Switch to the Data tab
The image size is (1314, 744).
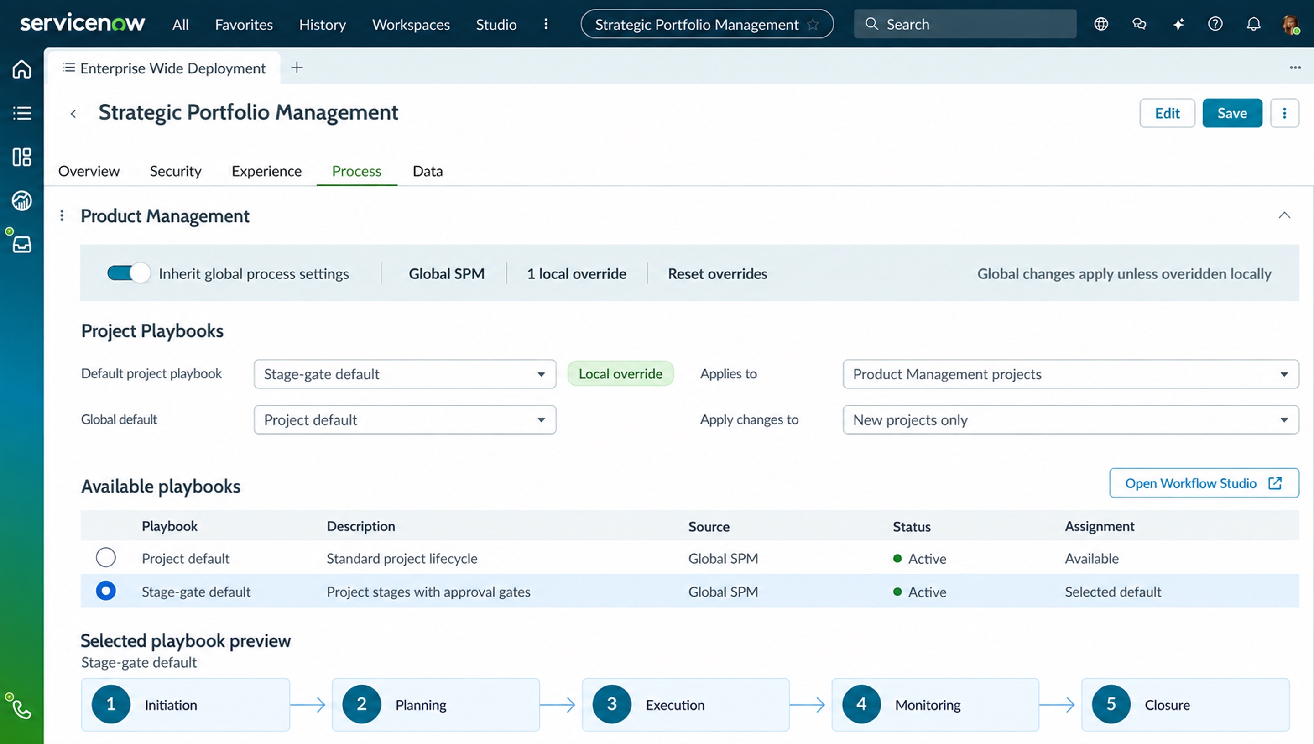pos(428,171)
